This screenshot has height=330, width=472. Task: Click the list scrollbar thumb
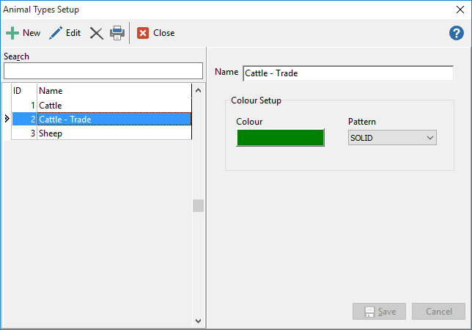coord(198,205)
